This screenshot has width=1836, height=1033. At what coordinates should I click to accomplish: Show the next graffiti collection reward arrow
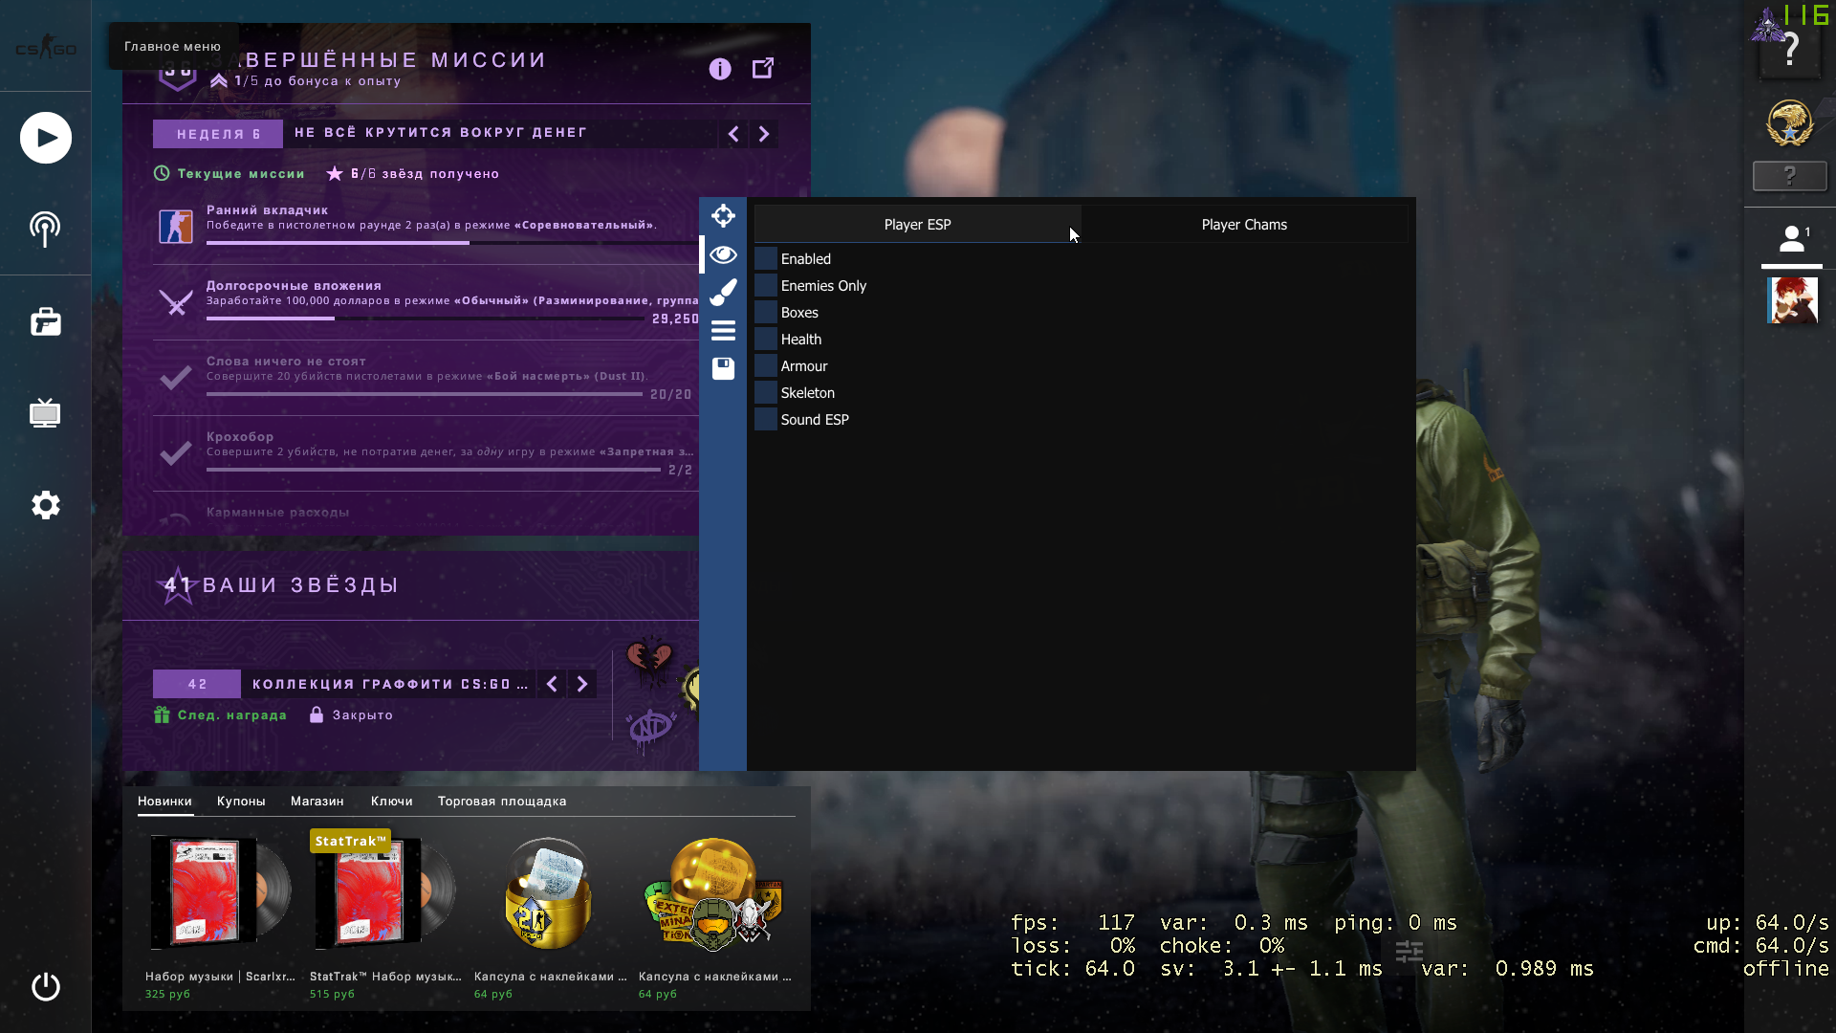pos(581,684)
